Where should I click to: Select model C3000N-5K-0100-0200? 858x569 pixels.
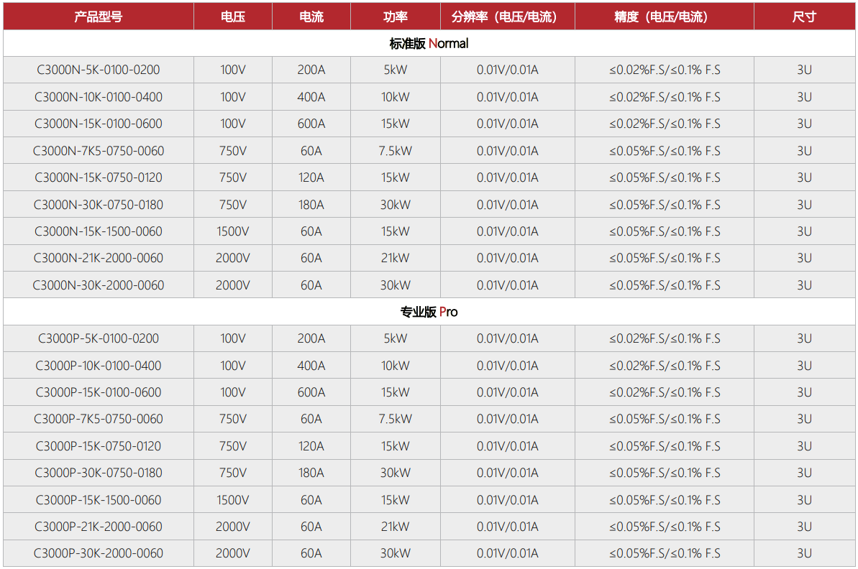click(99, 70)
